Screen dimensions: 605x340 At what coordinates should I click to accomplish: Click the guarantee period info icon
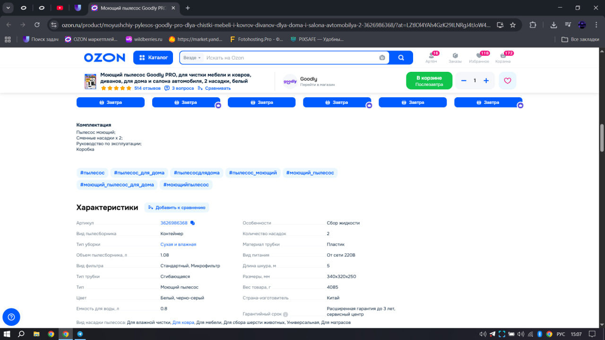[285, 314]
